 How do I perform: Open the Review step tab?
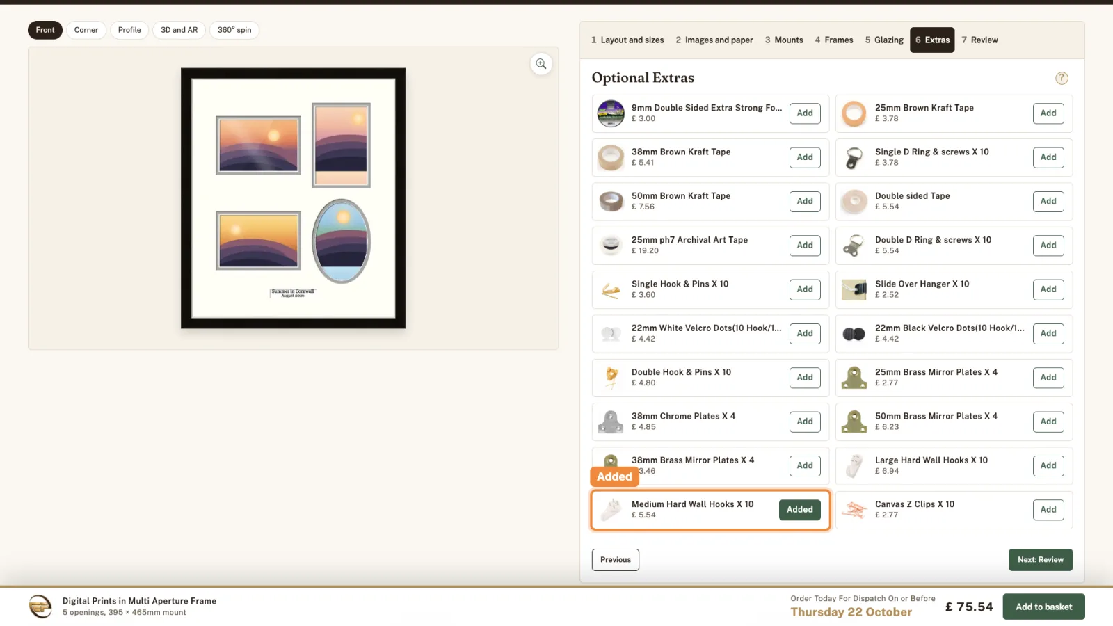(980, 40)
